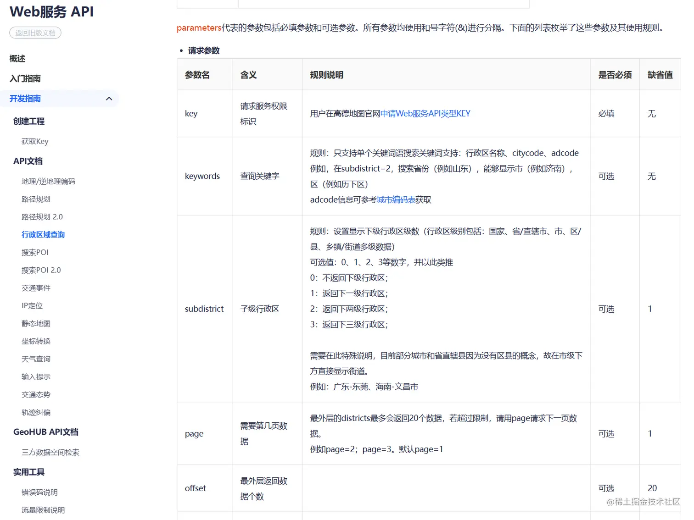Click the line 0：不返回下级行政区
The height and width of the screenshot is (520, 694).
[349, 278]
